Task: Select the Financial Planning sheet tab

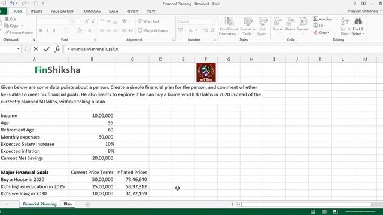Action: 39,204
